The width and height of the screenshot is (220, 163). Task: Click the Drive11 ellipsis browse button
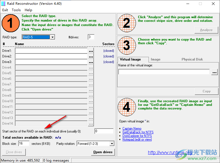click(91, 107)
